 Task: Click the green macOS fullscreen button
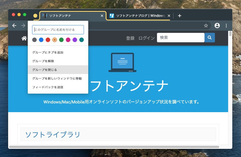[x=25, y=15]
